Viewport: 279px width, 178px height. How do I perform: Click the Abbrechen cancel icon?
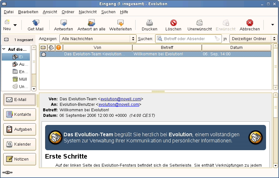click(250, 23)
